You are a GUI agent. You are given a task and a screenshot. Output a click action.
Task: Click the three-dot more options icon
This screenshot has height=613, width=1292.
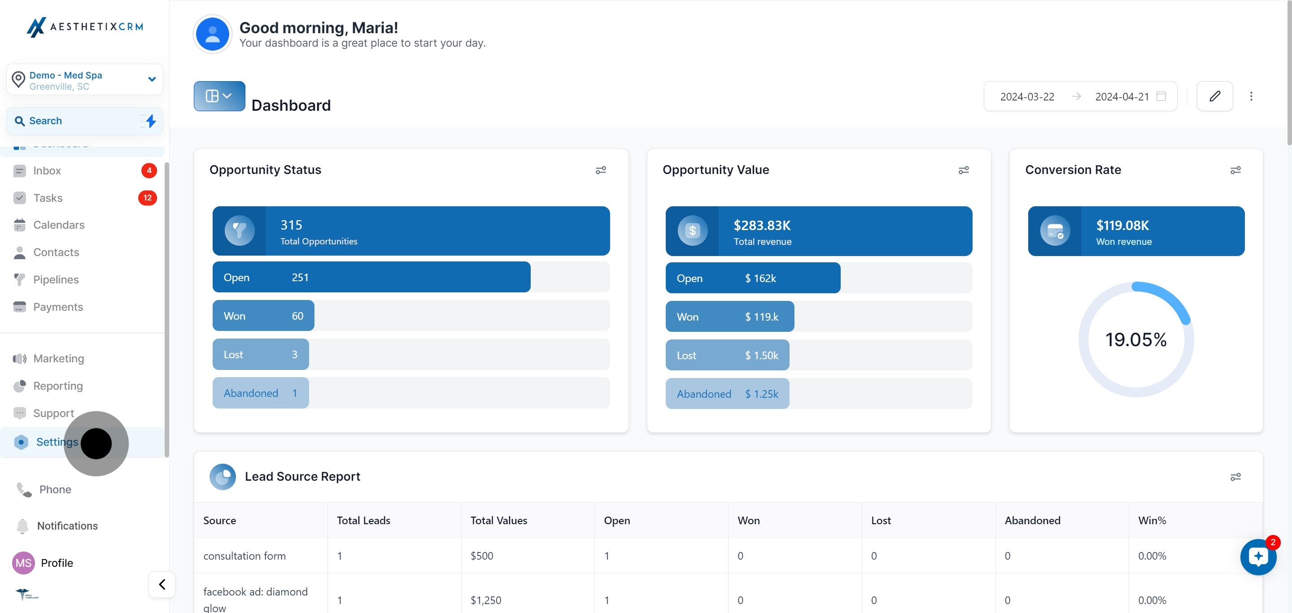coord(1251,96)
